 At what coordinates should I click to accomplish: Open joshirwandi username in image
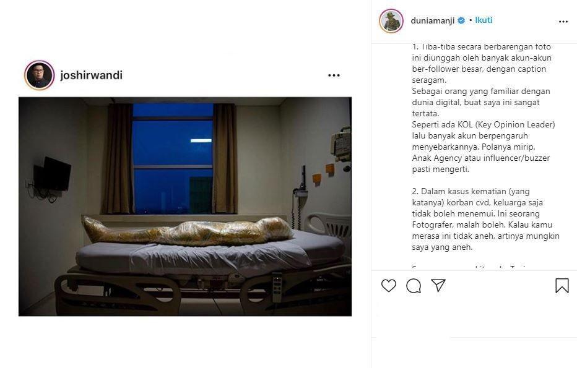point(91,75)
